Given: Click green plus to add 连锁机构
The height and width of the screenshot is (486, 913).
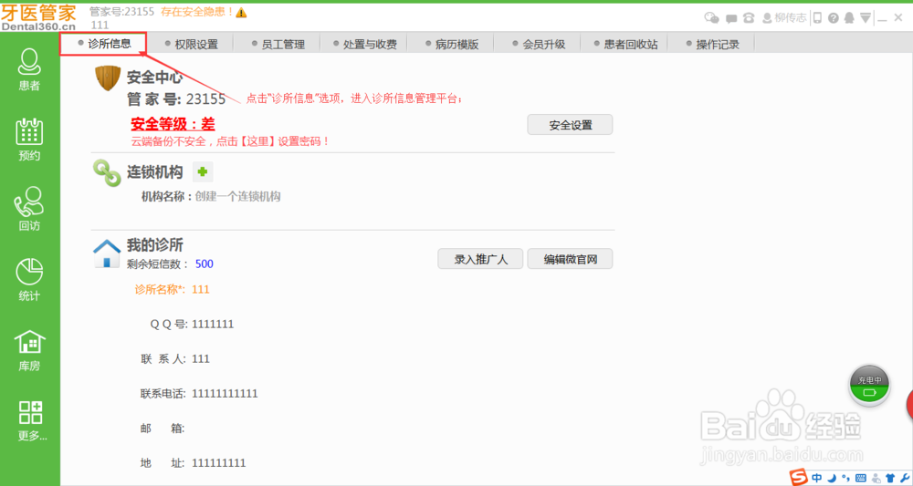Looking at the screenshot, I should pyautogui.click(x=203, y=172).
